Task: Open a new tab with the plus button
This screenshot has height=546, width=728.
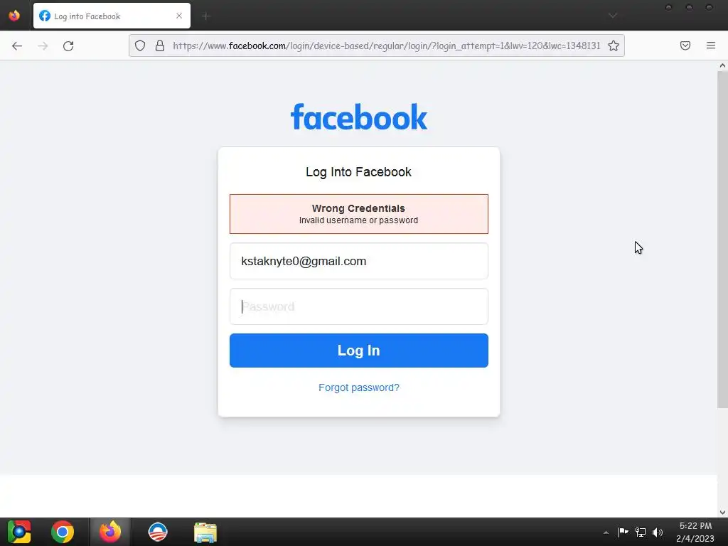Action: (206, 16)
